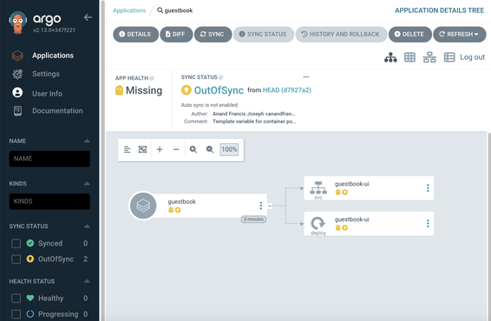Open the HEAD (d7927a2) revision link
The width and height of the screenshot is (491, 321).
(287, 90)
